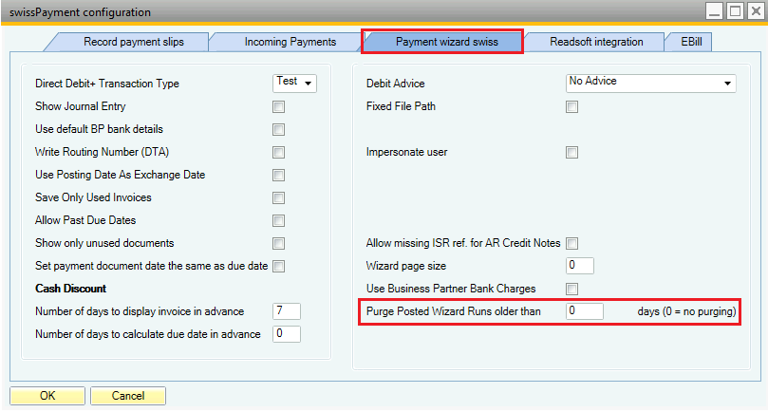
Task: Close the swissPayment configuration window
Action: 757,11
